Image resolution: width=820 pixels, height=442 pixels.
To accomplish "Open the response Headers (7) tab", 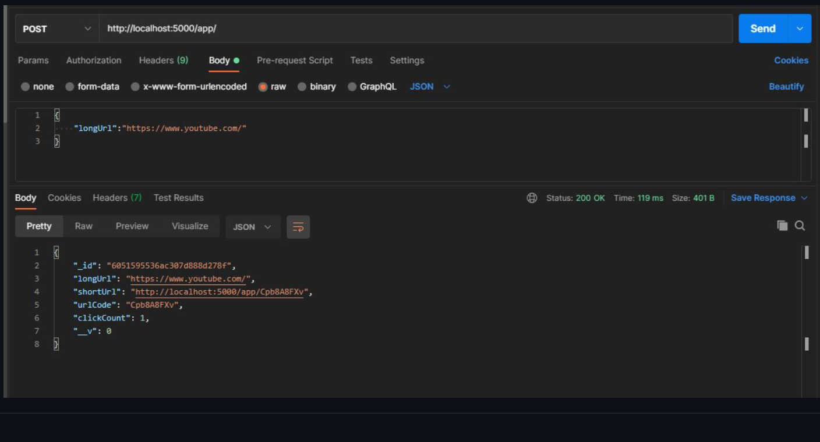I will tap(117, 198).
